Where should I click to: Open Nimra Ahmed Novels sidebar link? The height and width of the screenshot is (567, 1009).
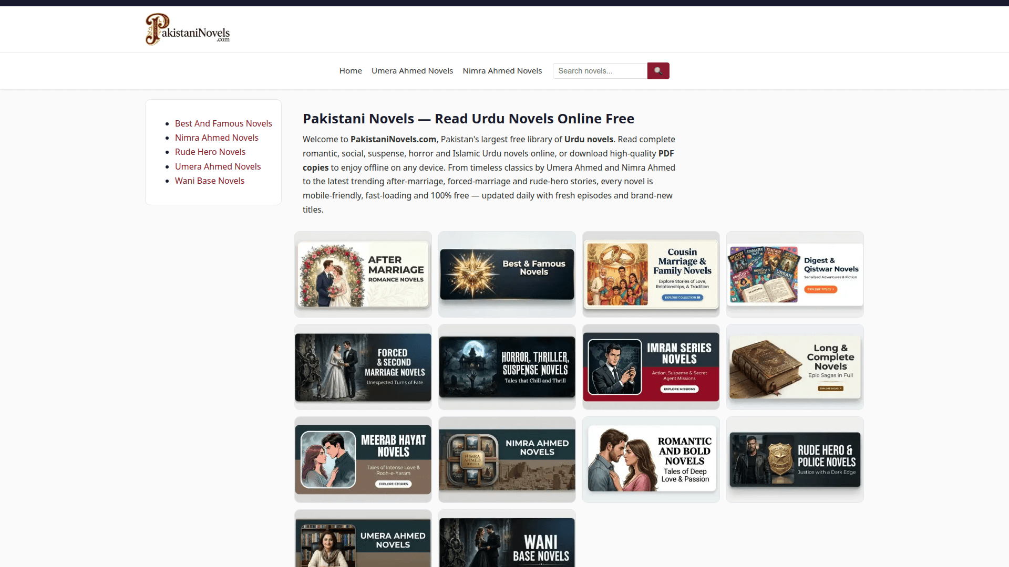(217, 138)
